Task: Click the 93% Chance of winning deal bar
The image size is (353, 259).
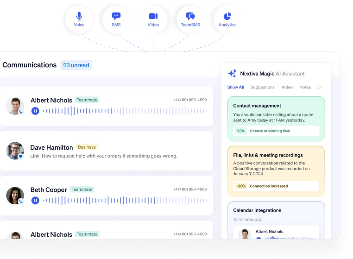Action: point(276,131)
